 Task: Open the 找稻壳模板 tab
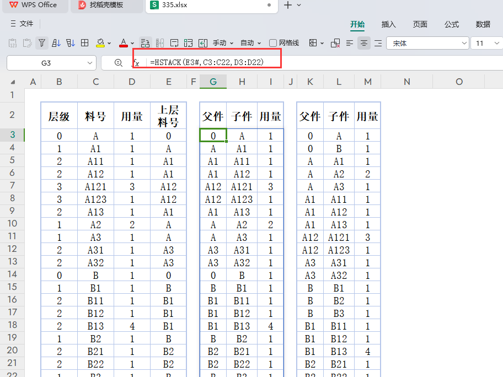(107, 6)
